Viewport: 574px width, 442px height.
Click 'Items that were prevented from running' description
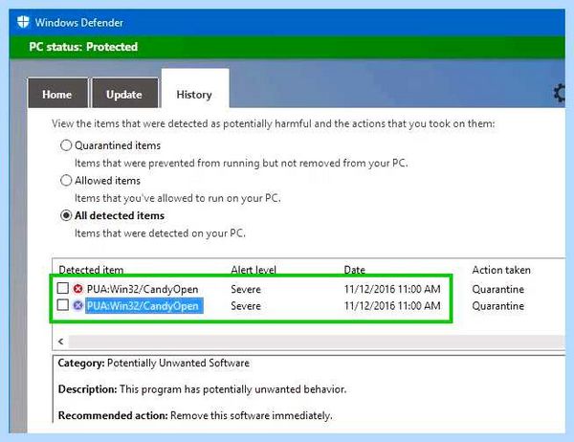[241, 163]
